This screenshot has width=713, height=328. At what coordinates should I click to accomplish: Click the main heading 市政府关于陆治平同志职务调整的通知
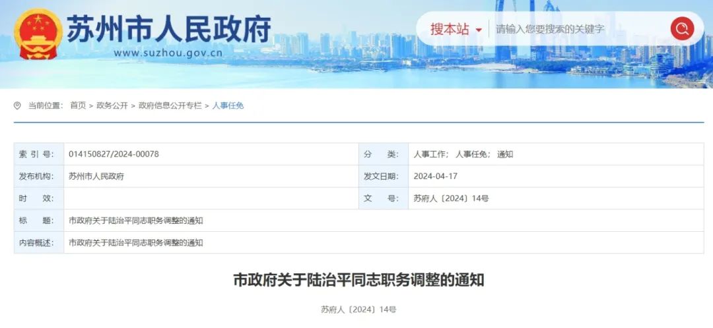pyautogui.click(x=358, y=280)
